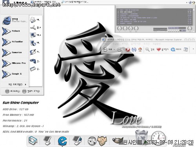Click the ladybug icon in the dock
The width and height of the screenshot is (196, 147).
point(92,141)
